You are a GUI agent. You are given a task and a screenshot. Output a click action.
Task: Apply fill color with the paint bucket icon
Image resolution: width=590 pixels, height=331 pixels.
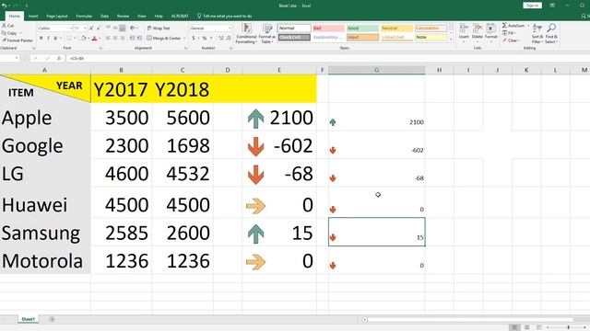[83, 39]
